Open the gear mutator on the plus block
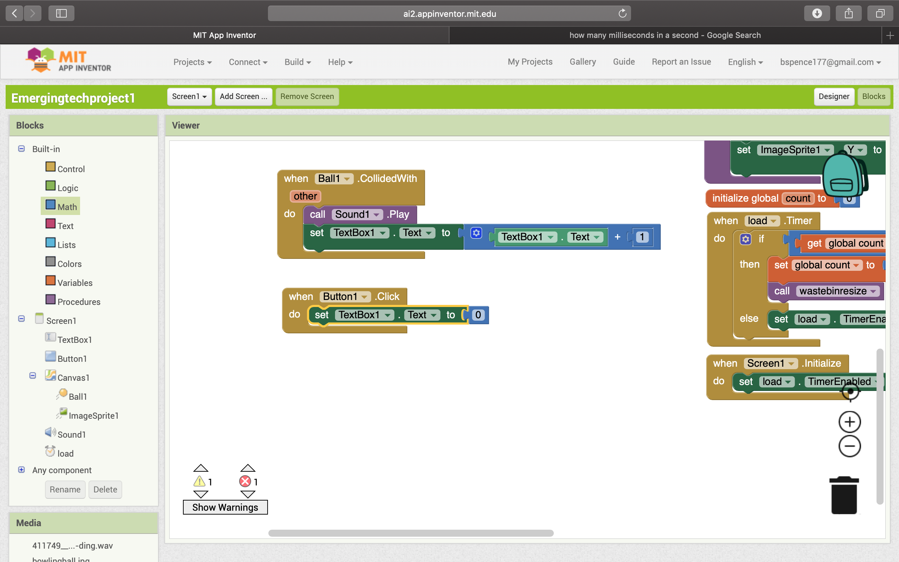The width and height of the screenshot is (899, 562). (476, 233)
